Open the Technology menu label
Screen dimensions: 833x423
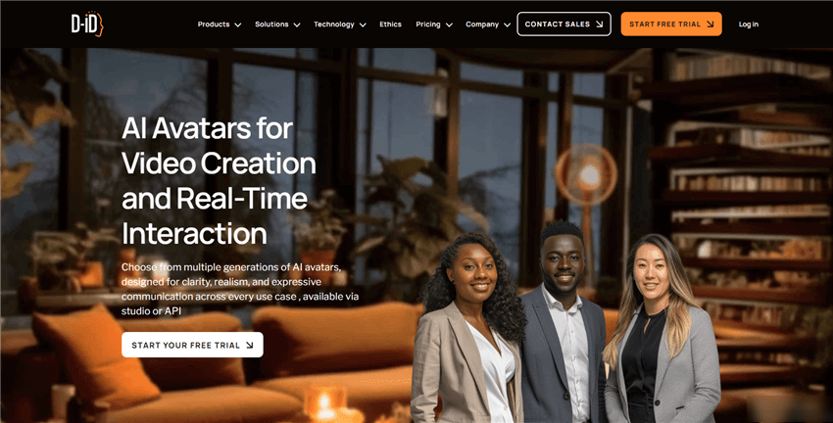[333, 24]
